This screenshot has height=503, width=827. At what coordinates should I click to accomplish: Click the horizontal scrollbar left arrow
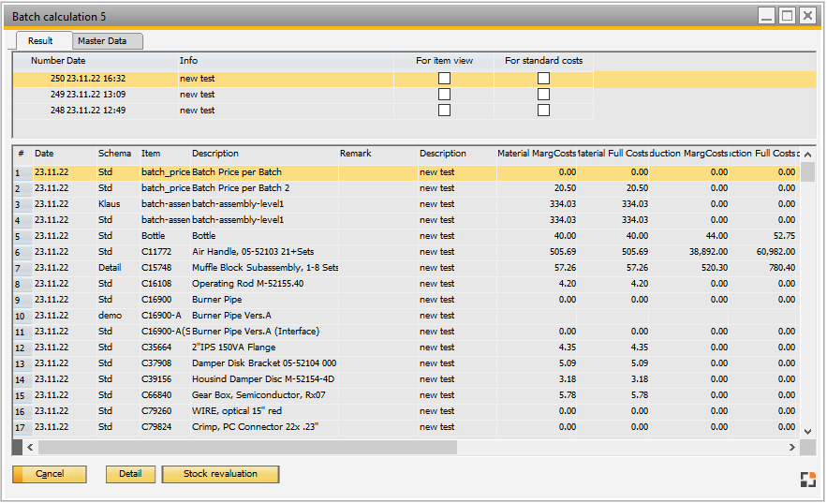tap(28, 448)
